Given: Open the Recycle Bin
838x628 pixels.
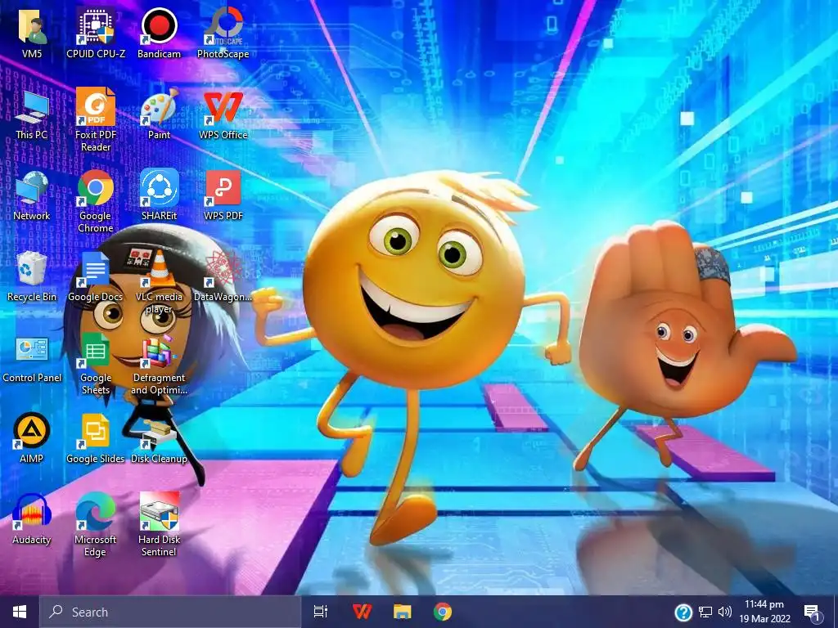Looking at the screenshot, I should click(32, 276).
